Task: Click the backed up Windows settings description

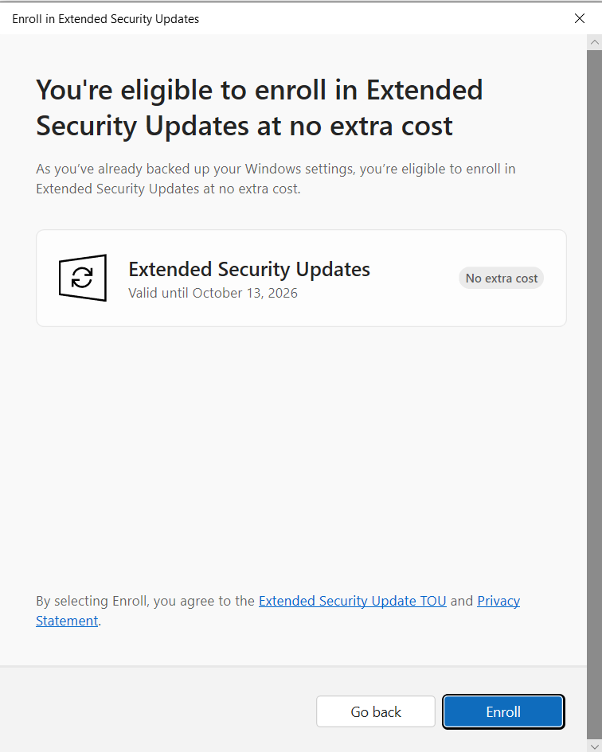Action: pos(276,179)
